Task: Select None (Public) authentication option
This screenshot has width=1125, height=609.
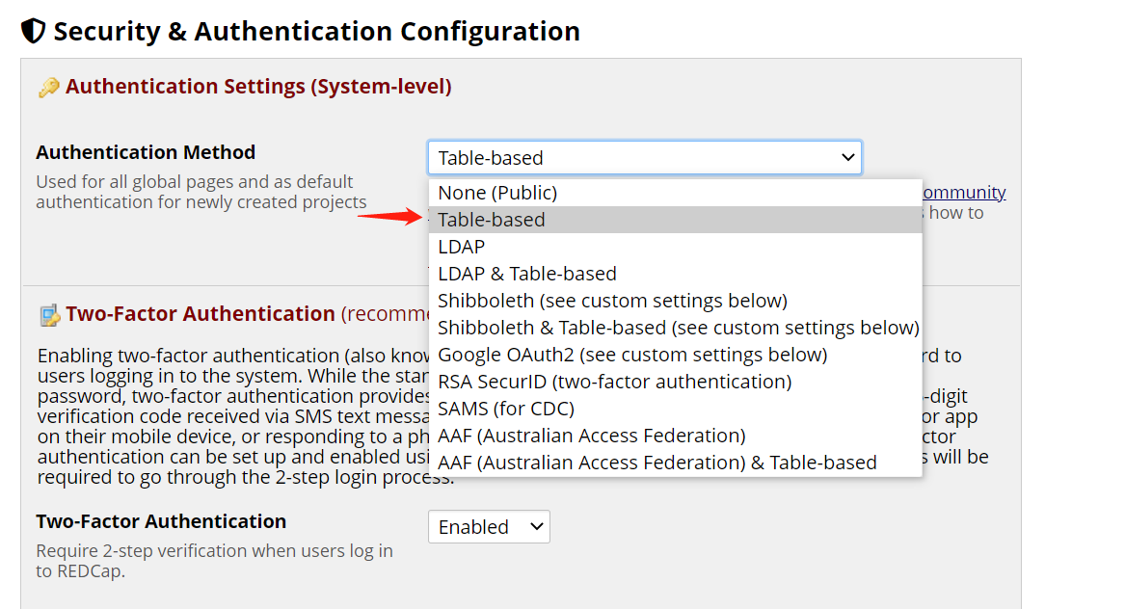Action: click(x=497, y=193)
